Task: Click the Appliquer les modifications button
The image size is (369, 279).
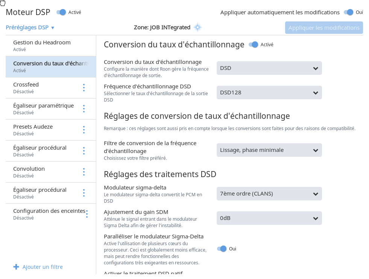Action: [324, 27]
